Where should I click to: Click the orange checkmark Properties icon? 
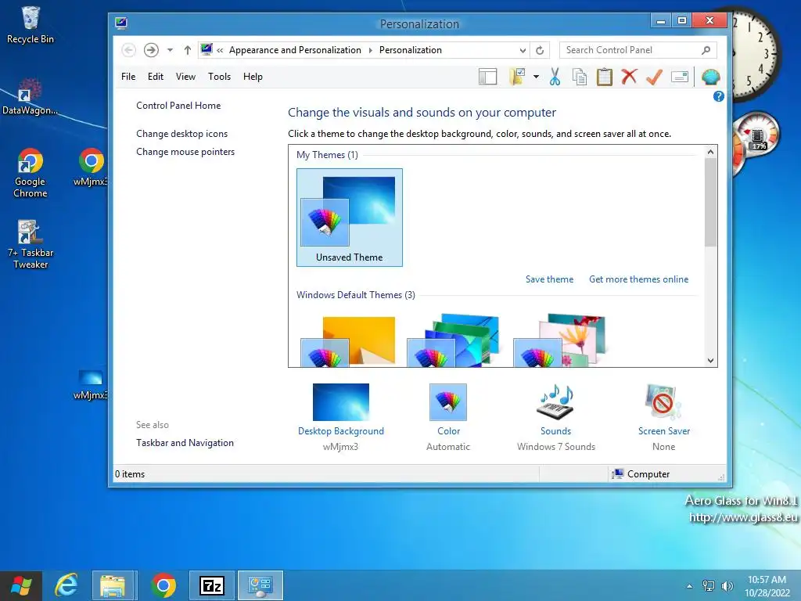point(655,77)
